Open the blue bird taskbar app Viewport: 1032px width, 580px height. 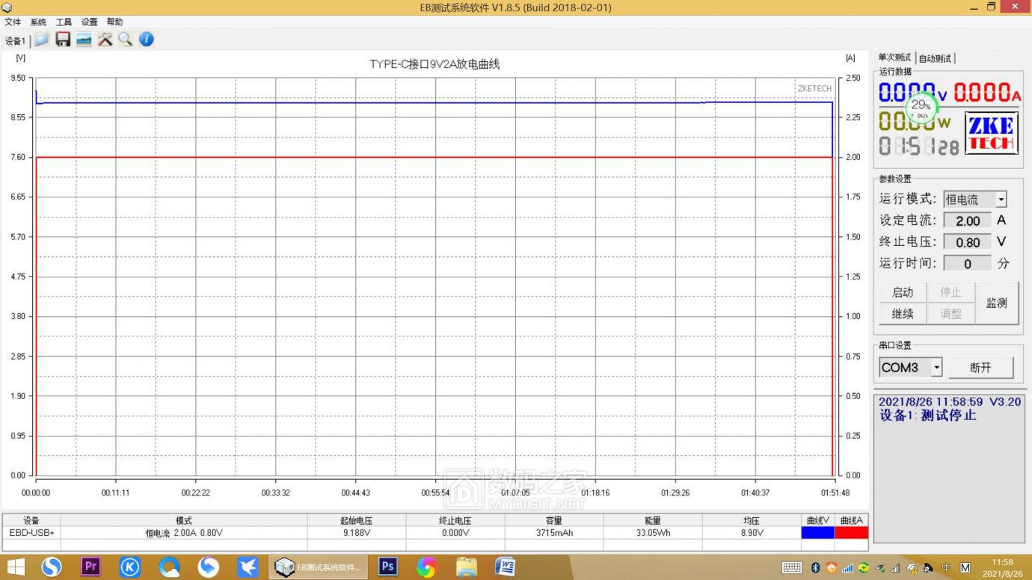click(248, 567)
